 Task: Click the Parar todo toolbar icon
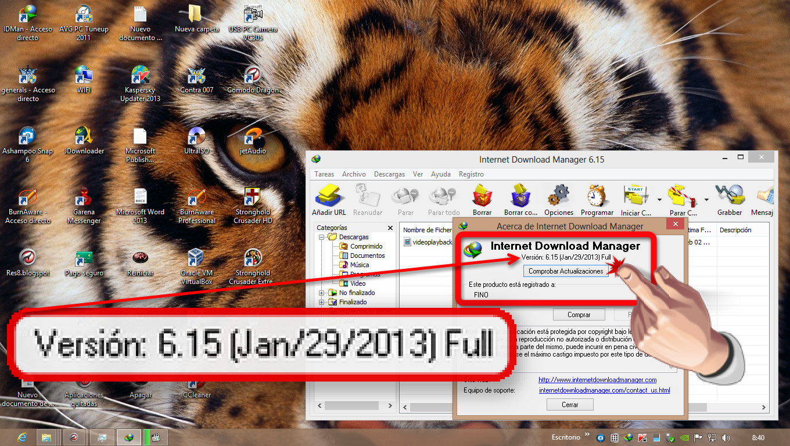click(x=444, y=200)
